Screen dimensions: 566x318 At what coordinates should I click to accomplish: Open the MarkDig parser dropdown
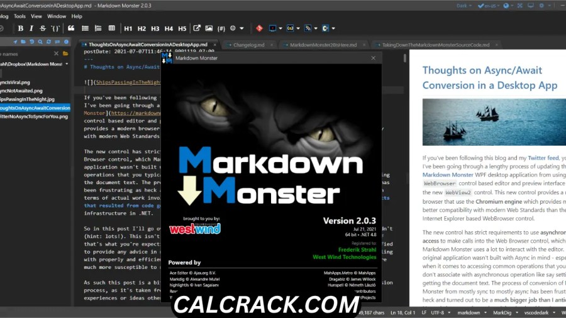[x=506, y=312]
